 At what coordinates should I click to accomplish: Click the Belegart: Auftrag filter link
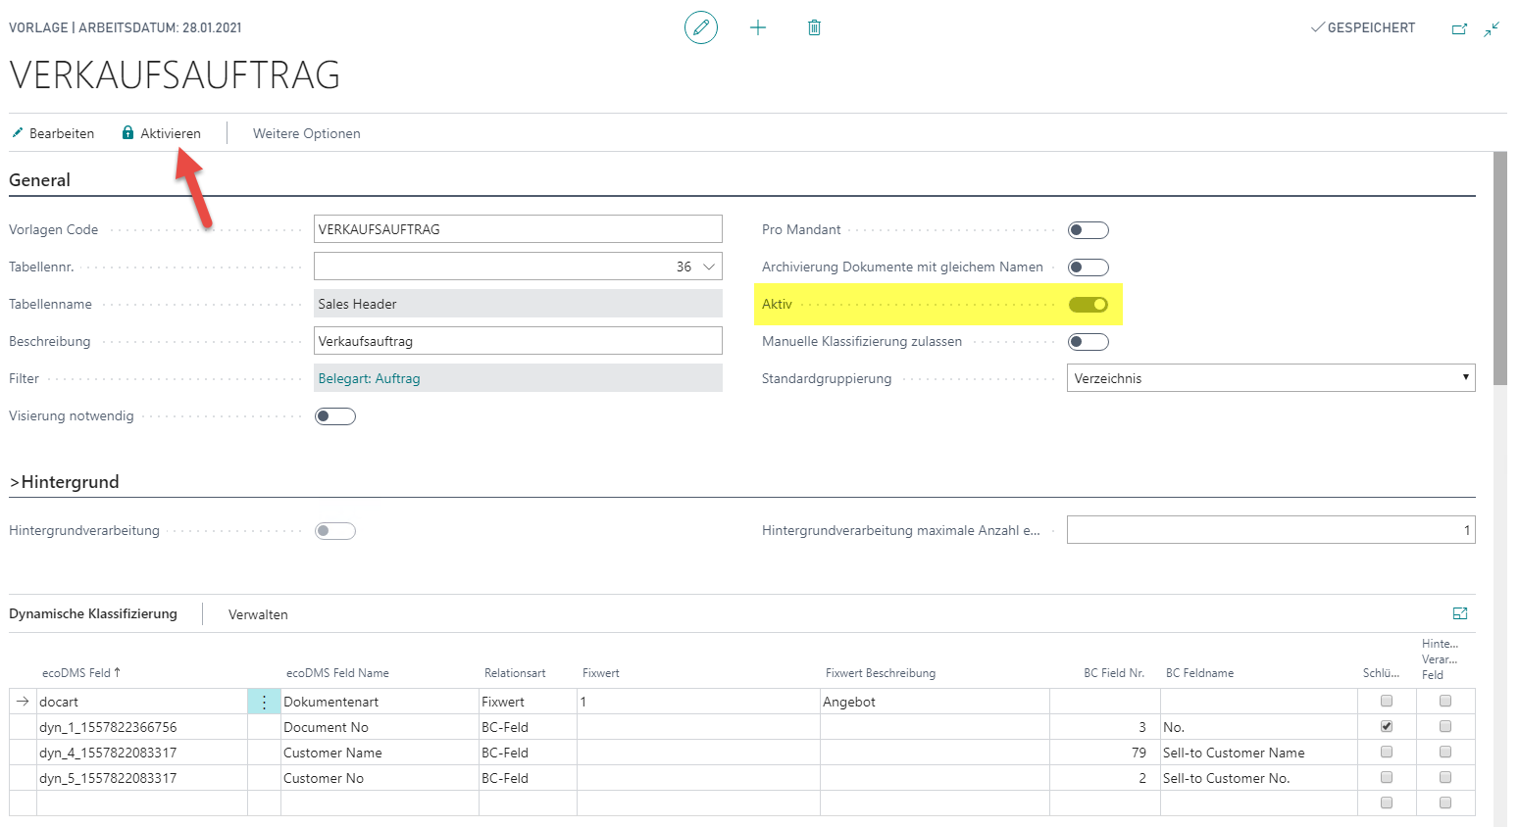click(x=369, y=378)
